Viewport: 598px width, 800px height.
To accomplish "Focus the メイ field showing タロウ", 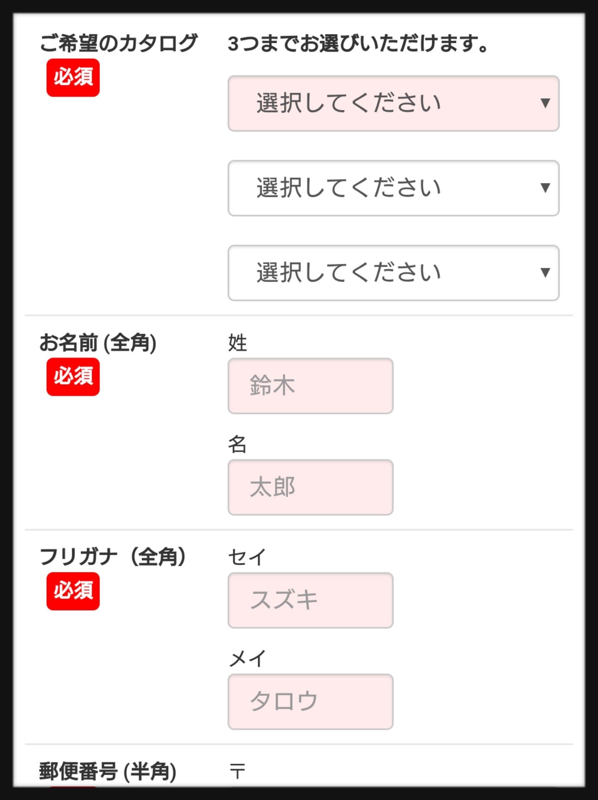I will [x=310, y=702].
